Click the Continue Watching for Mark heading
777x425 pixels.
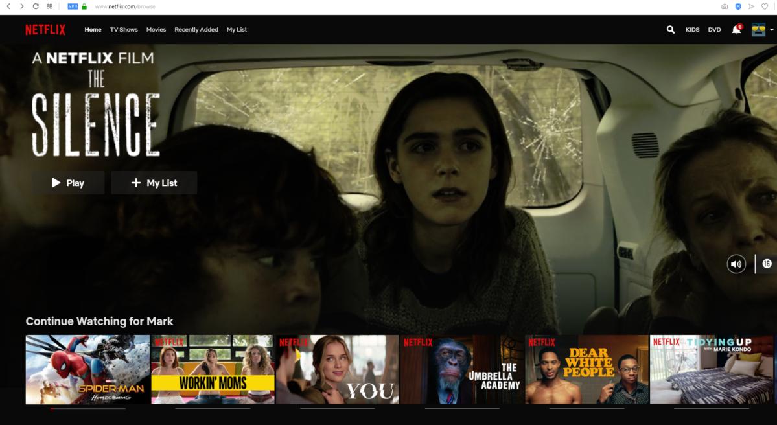coord(100,321)
